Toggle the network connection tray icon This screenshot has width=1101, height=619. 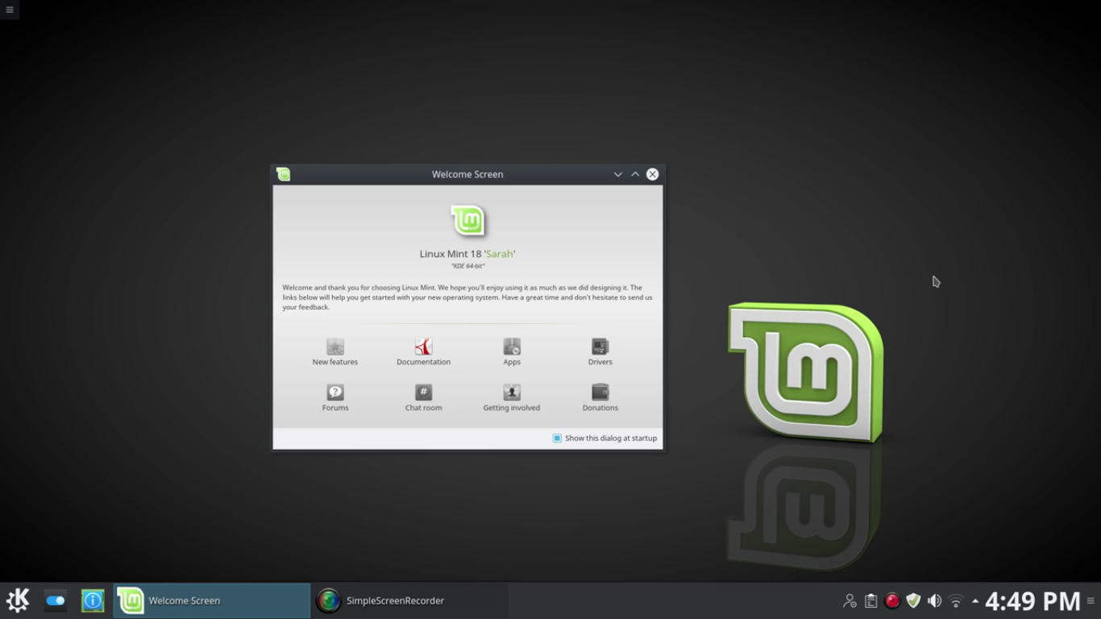click(955, 600)
